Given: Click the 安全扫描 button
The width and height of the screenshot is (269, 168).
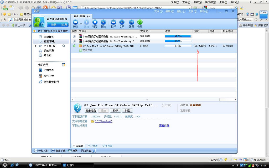Looking at the screenshot, I should tap(91, 111).
